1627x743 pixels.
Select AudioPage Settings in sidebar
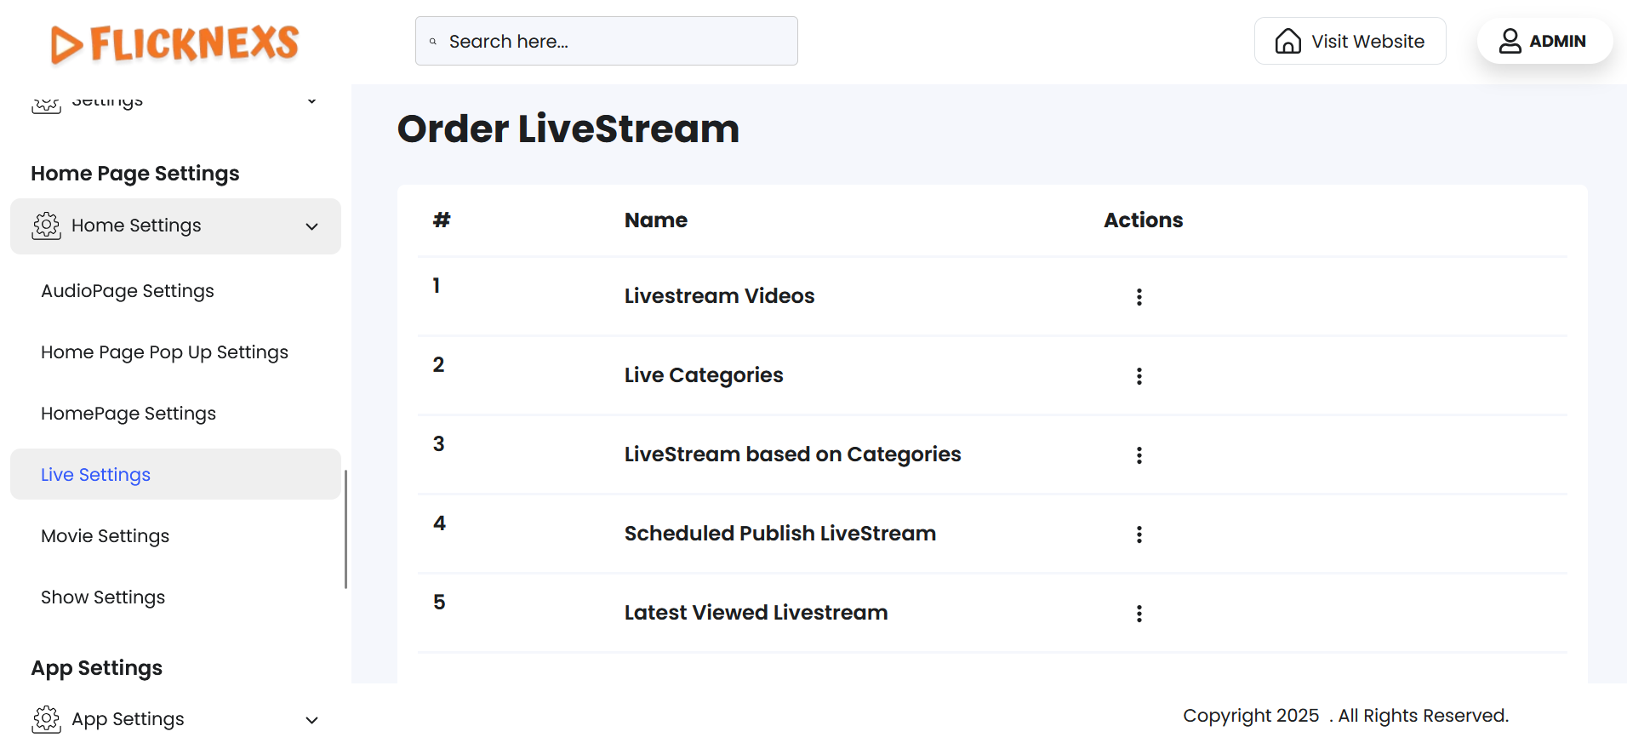click(128, 291)
